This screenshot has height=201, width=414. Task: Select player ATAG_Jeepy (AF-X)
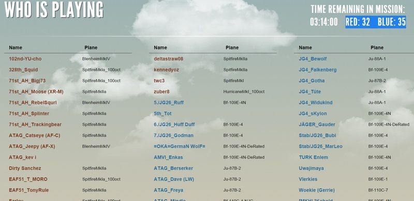pos(32,146)
